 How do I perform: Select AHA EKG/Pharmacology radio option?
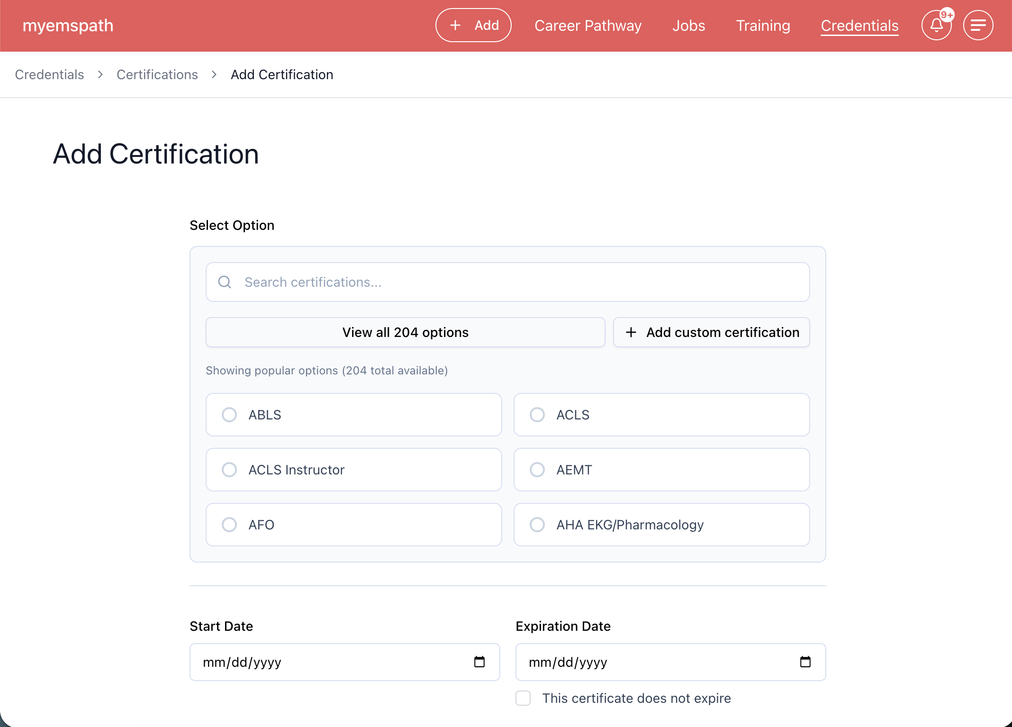coord(537,525)
